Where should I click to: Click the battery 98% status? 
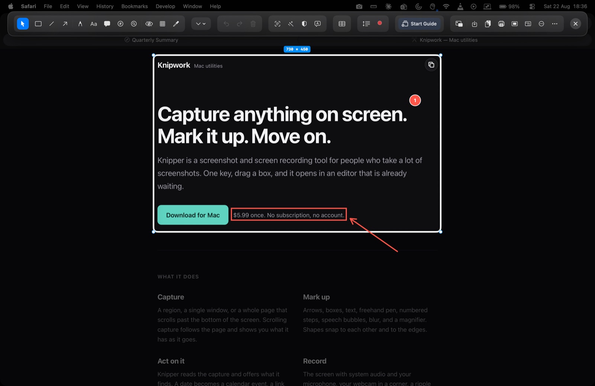(x=509, y=6)
